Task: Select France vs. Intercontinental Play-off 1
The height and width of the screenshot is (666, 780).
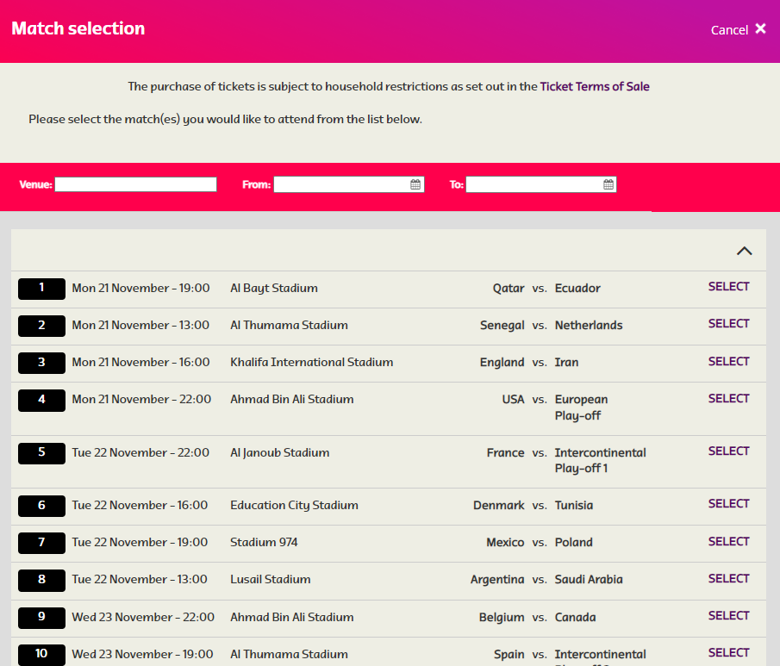Action: coord(728,451)
